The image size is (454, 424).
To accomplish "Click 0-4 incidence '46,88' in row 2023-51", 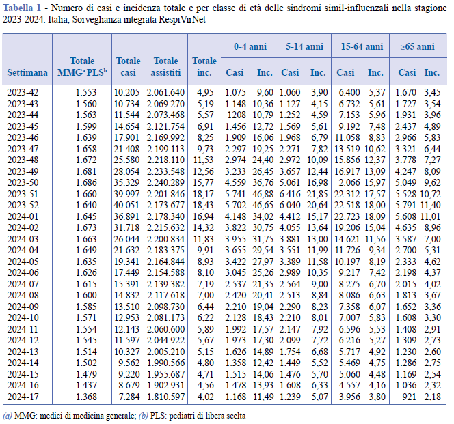I will point(263,194).
